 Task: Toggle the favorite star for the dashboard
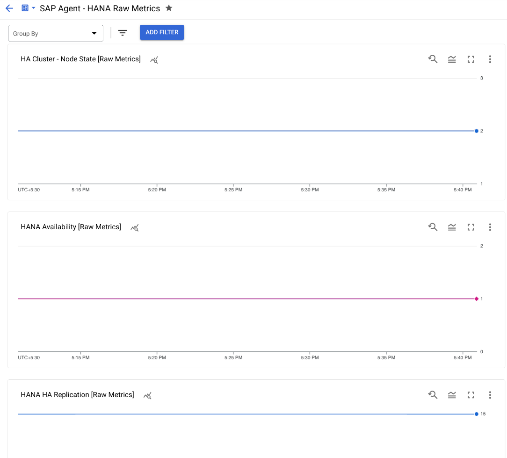point(168,8)
